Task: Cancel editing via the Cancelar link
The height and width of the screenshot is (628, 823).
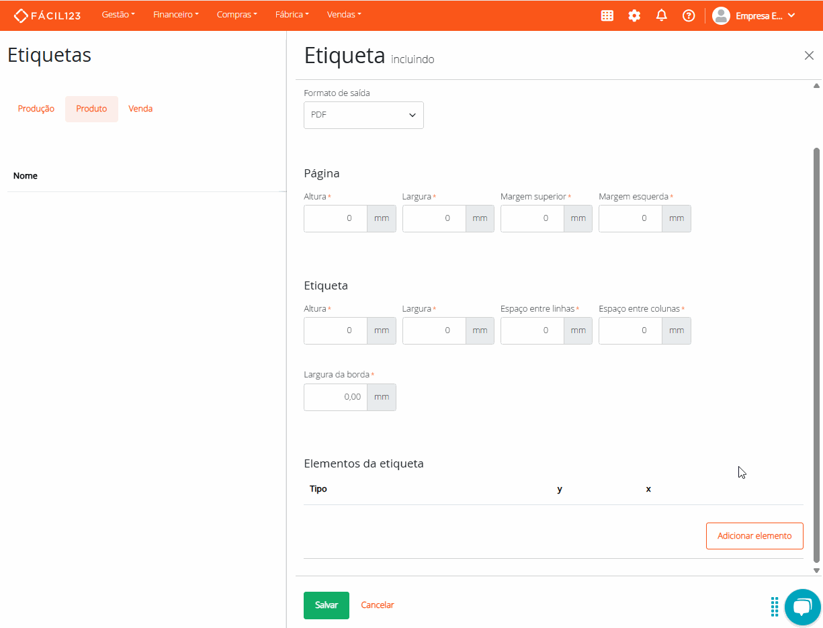Action: [377, 604]
